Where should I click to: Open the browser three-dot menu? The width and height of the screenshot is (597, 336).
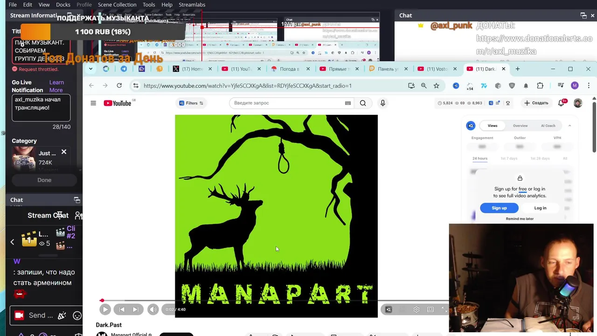pos(589,86)
